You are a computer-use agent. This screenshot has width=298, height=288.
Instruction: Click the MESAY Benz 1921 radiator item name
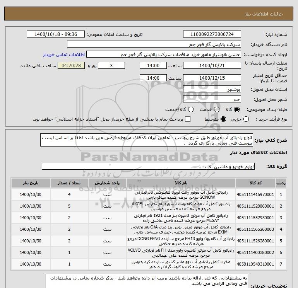click(181, 218)
